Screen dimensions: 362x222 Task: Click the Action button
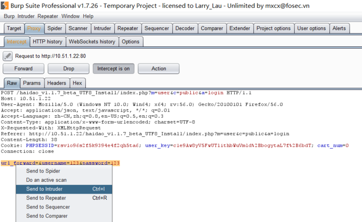(159, 69)
